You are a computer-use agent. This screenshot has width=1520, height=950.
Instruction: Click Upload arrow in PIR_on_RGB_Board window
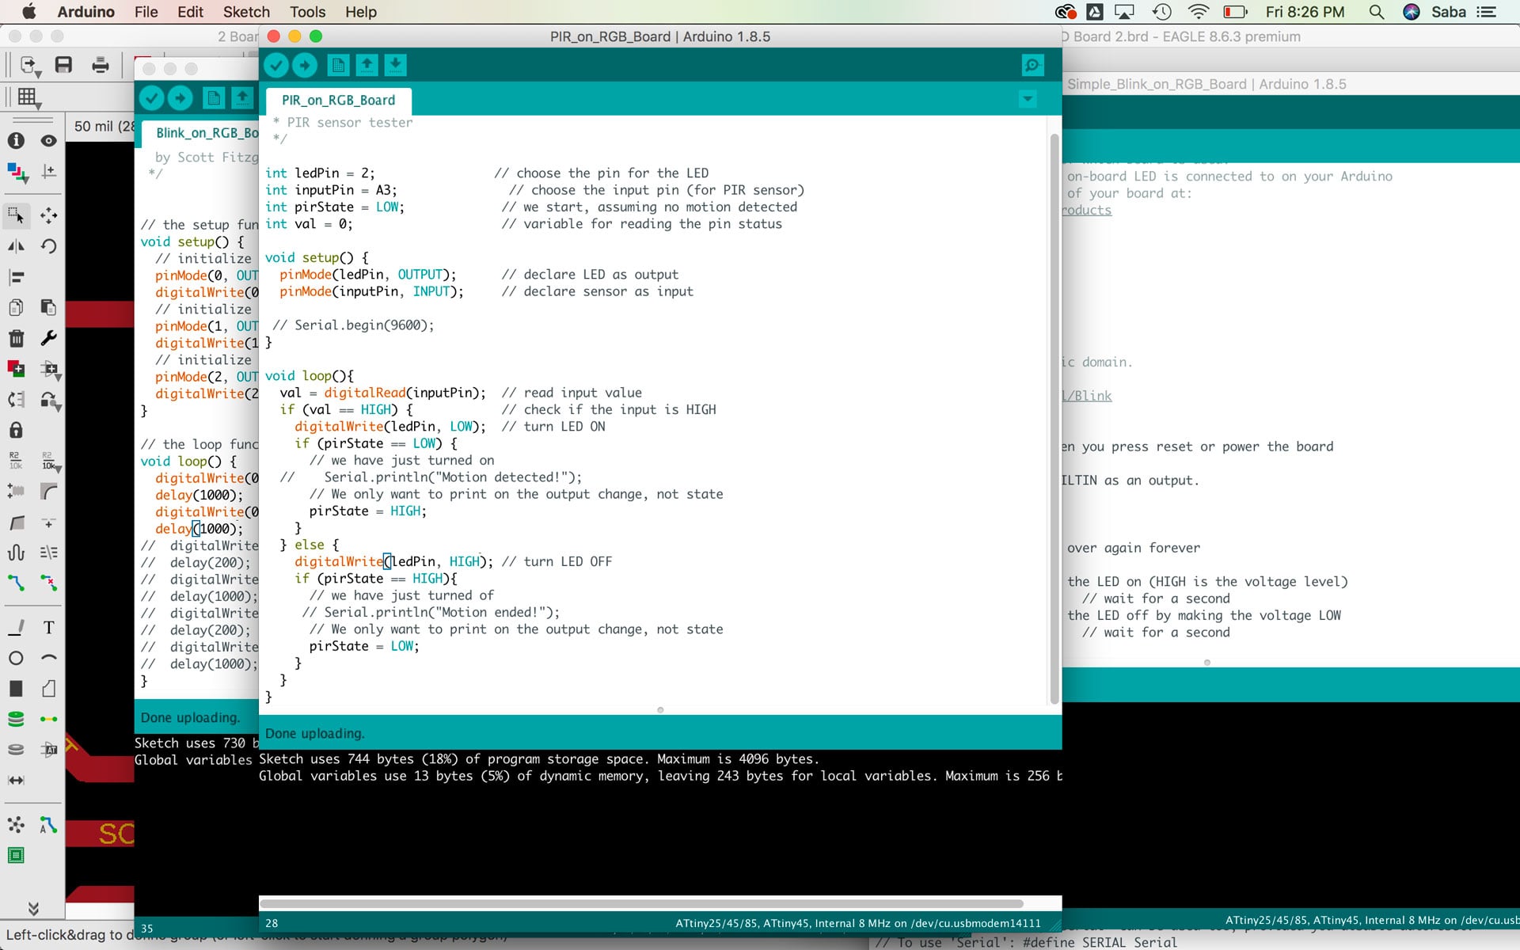click(x=305, y=66)
